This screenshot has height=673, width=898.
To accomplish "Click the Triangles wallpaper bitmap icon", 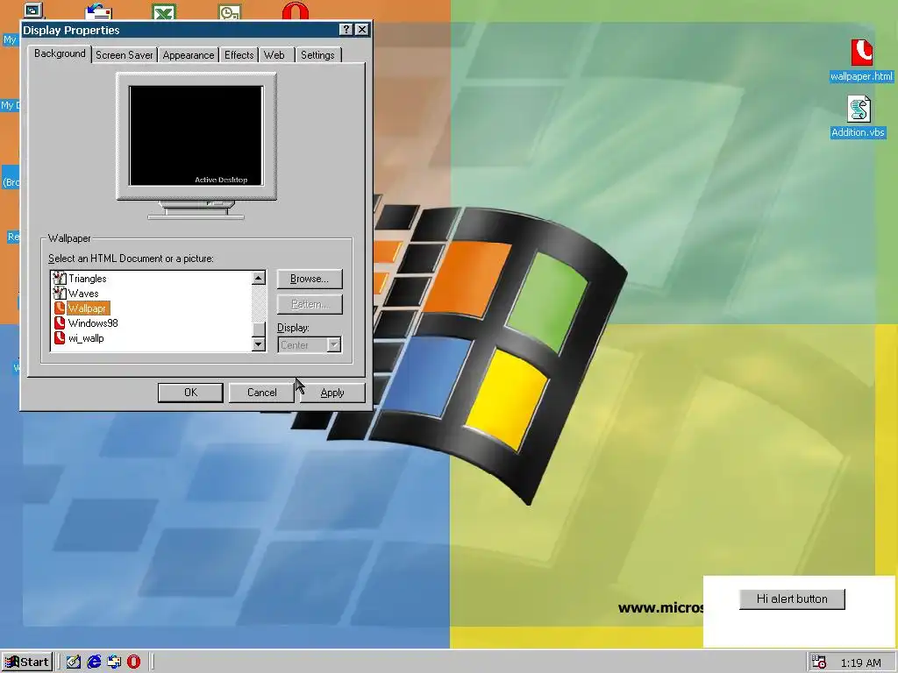I will [59, 278].
